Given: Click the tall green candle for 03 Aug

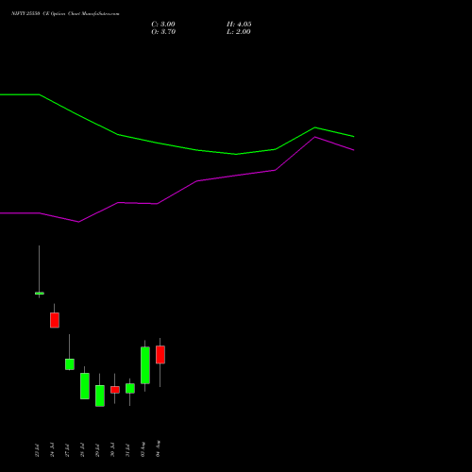Looking at the screenshot, I should point(145,365).
